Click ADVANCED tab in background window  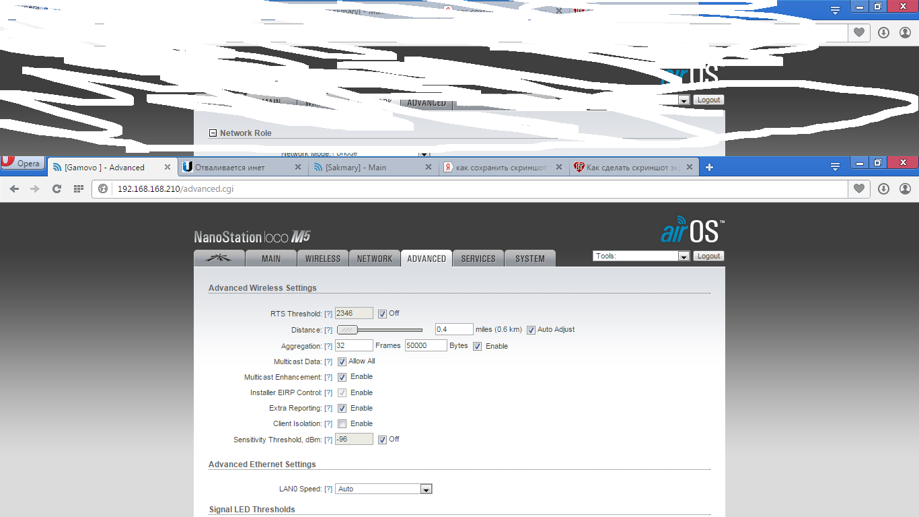click(427, 103)
